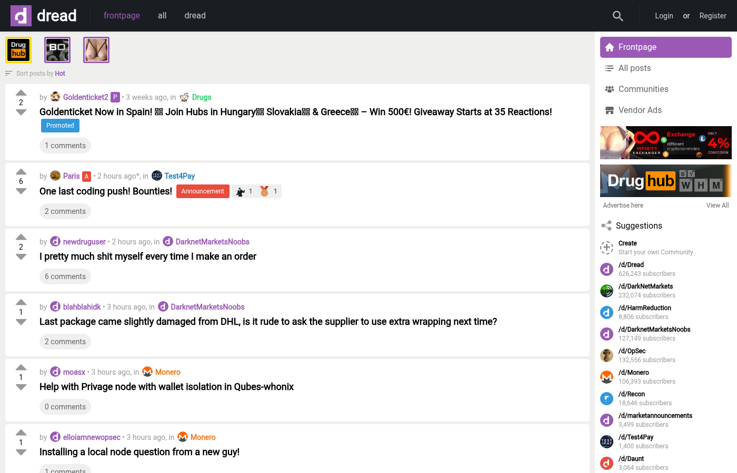Click the /d/Recon community icon
Screen dimensions: 737x473
(607, 399)
